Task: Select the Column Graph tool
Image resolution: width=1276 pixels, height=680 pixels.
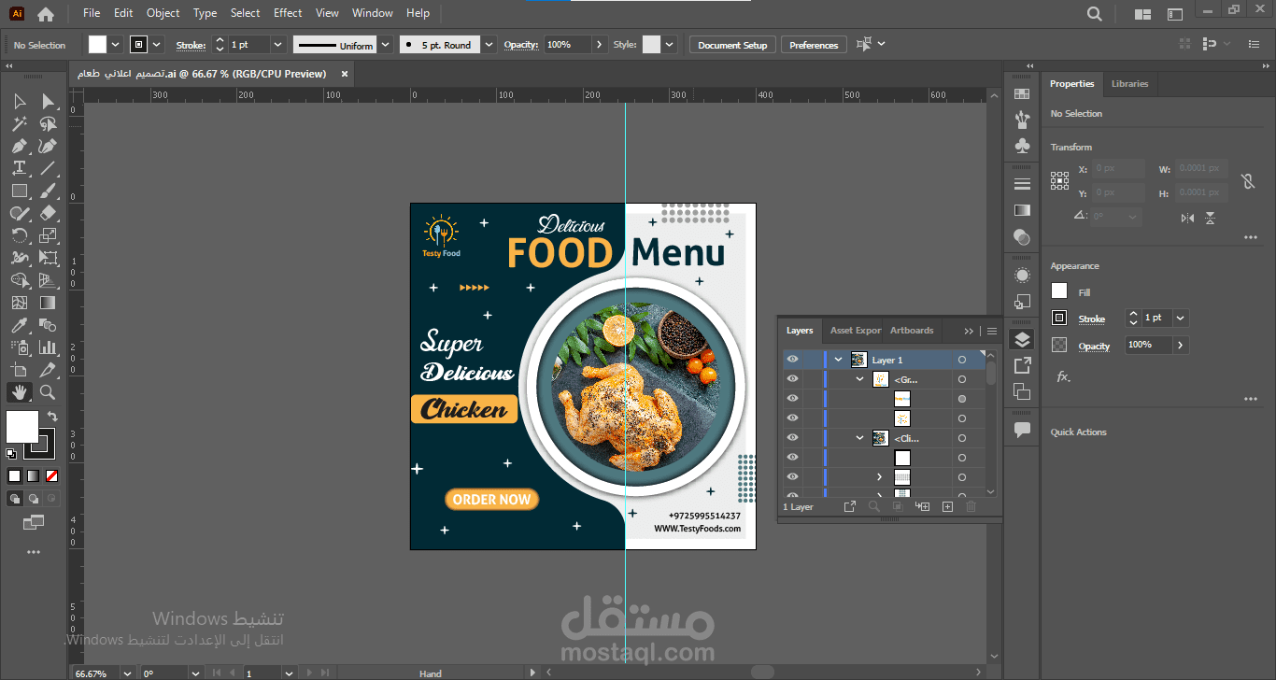Action: 48,347
